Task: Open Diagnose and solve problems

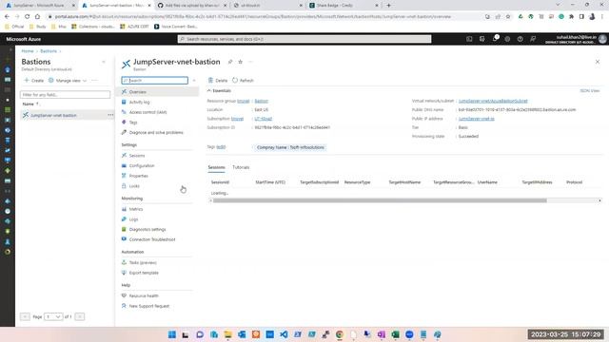Action: click(x=156, y=132)
